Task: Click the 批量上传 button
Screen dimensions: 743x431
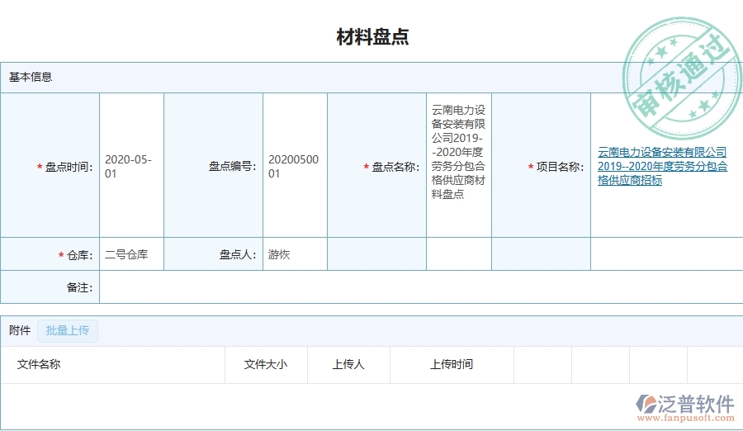Action: pyautogui.click(x=68, y=330)
